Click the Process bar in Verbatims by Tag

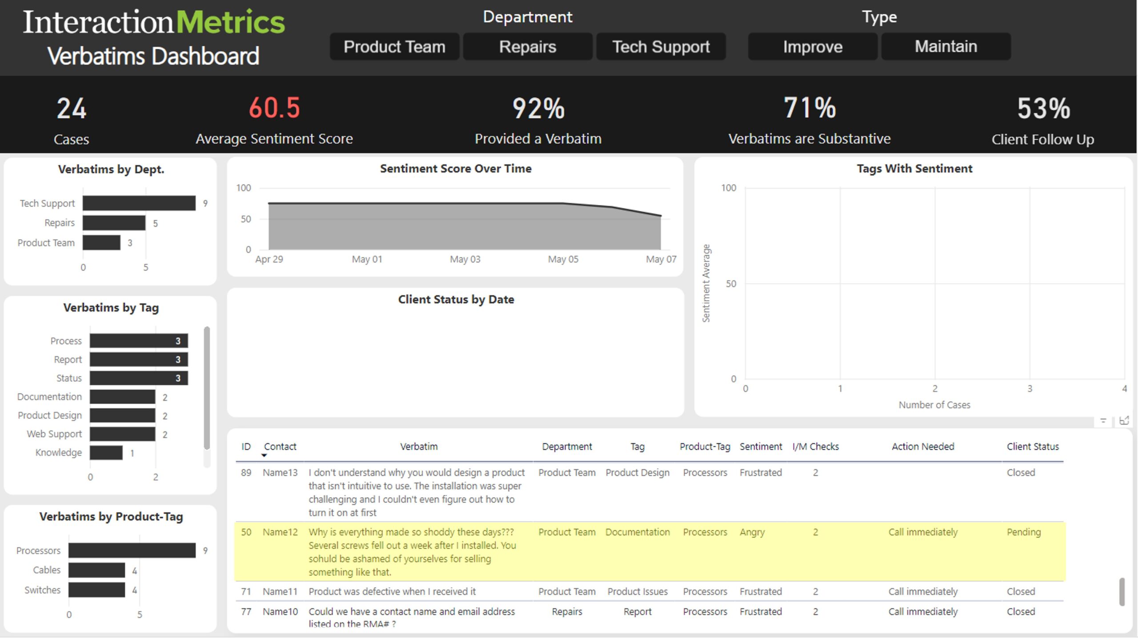[x=138, y=341]
